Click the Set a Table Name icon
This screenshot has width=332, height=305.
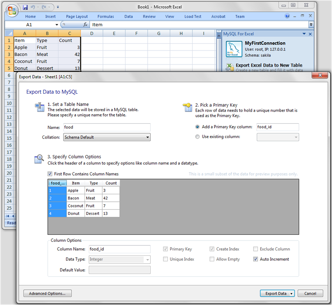40,107
